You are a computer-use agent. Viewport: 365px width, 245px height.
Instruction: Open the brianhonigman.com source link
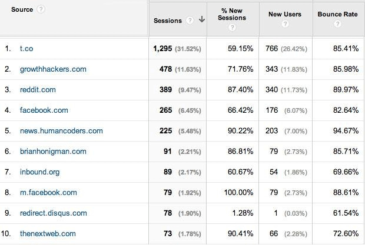53,152
